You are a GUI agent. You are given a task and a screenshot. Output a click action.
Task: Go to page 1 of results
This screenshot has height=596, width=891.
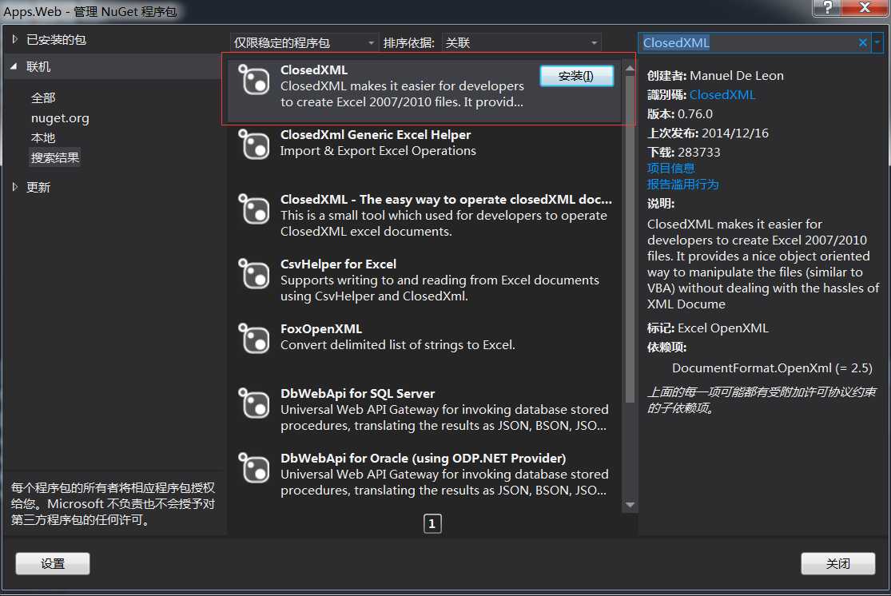(432, 524)
